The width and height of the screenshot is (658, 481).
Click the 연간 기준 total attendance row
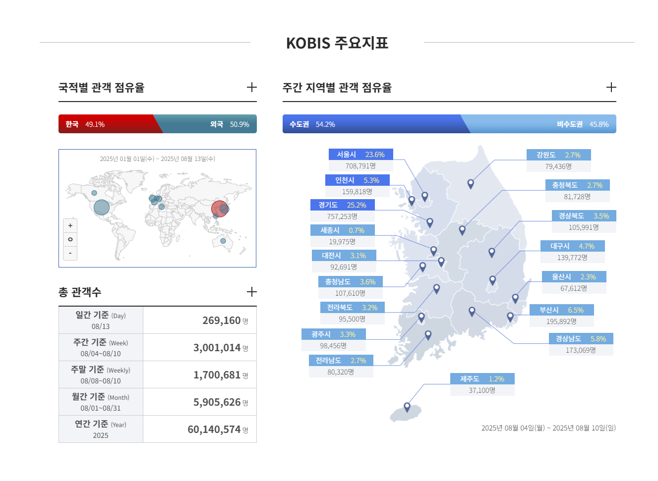pyautogui.click(x=158, y=428)
